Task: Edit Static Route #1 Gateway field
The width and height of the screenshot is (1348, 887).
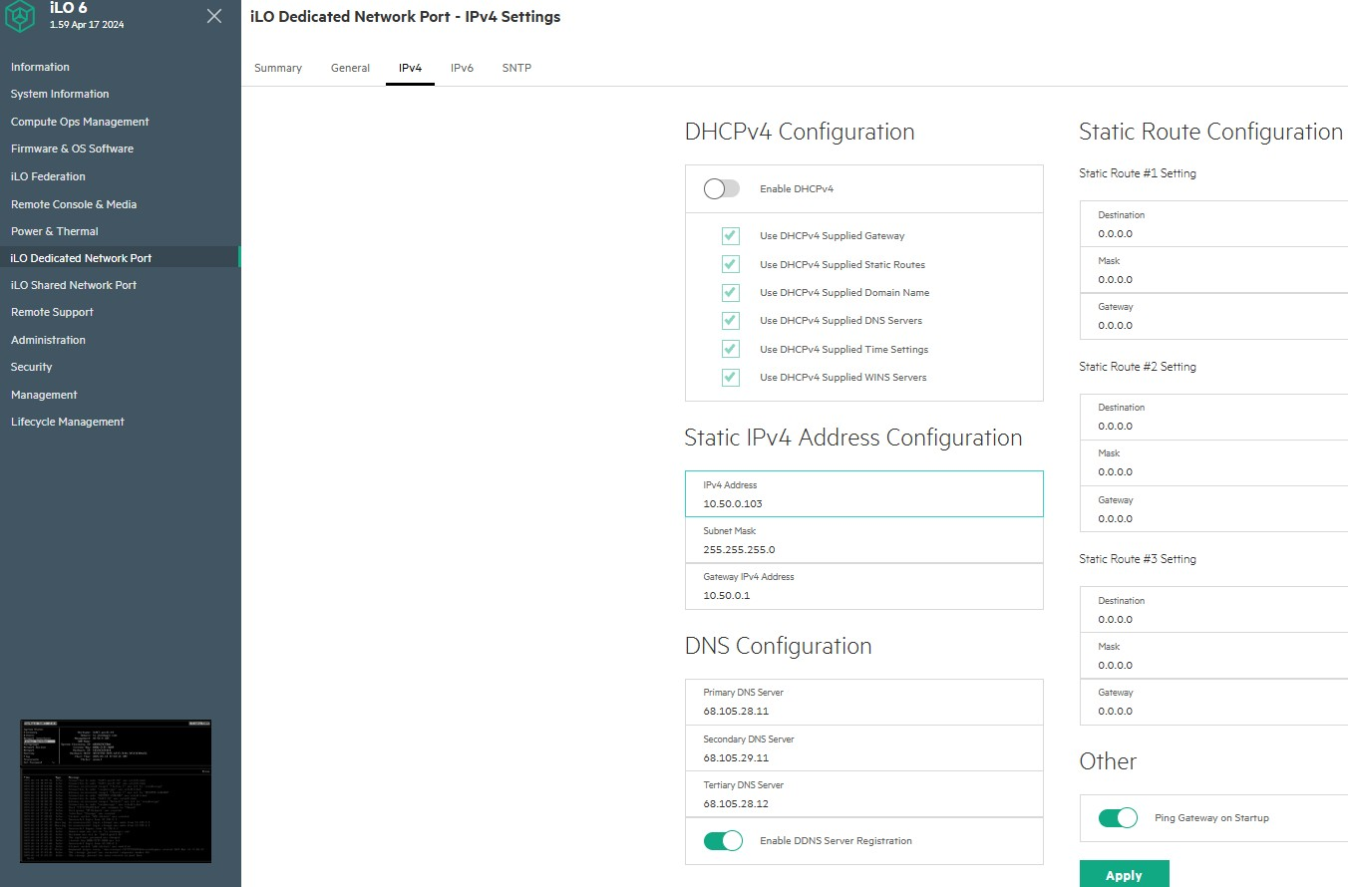Action: click(x=1213, y=316)
